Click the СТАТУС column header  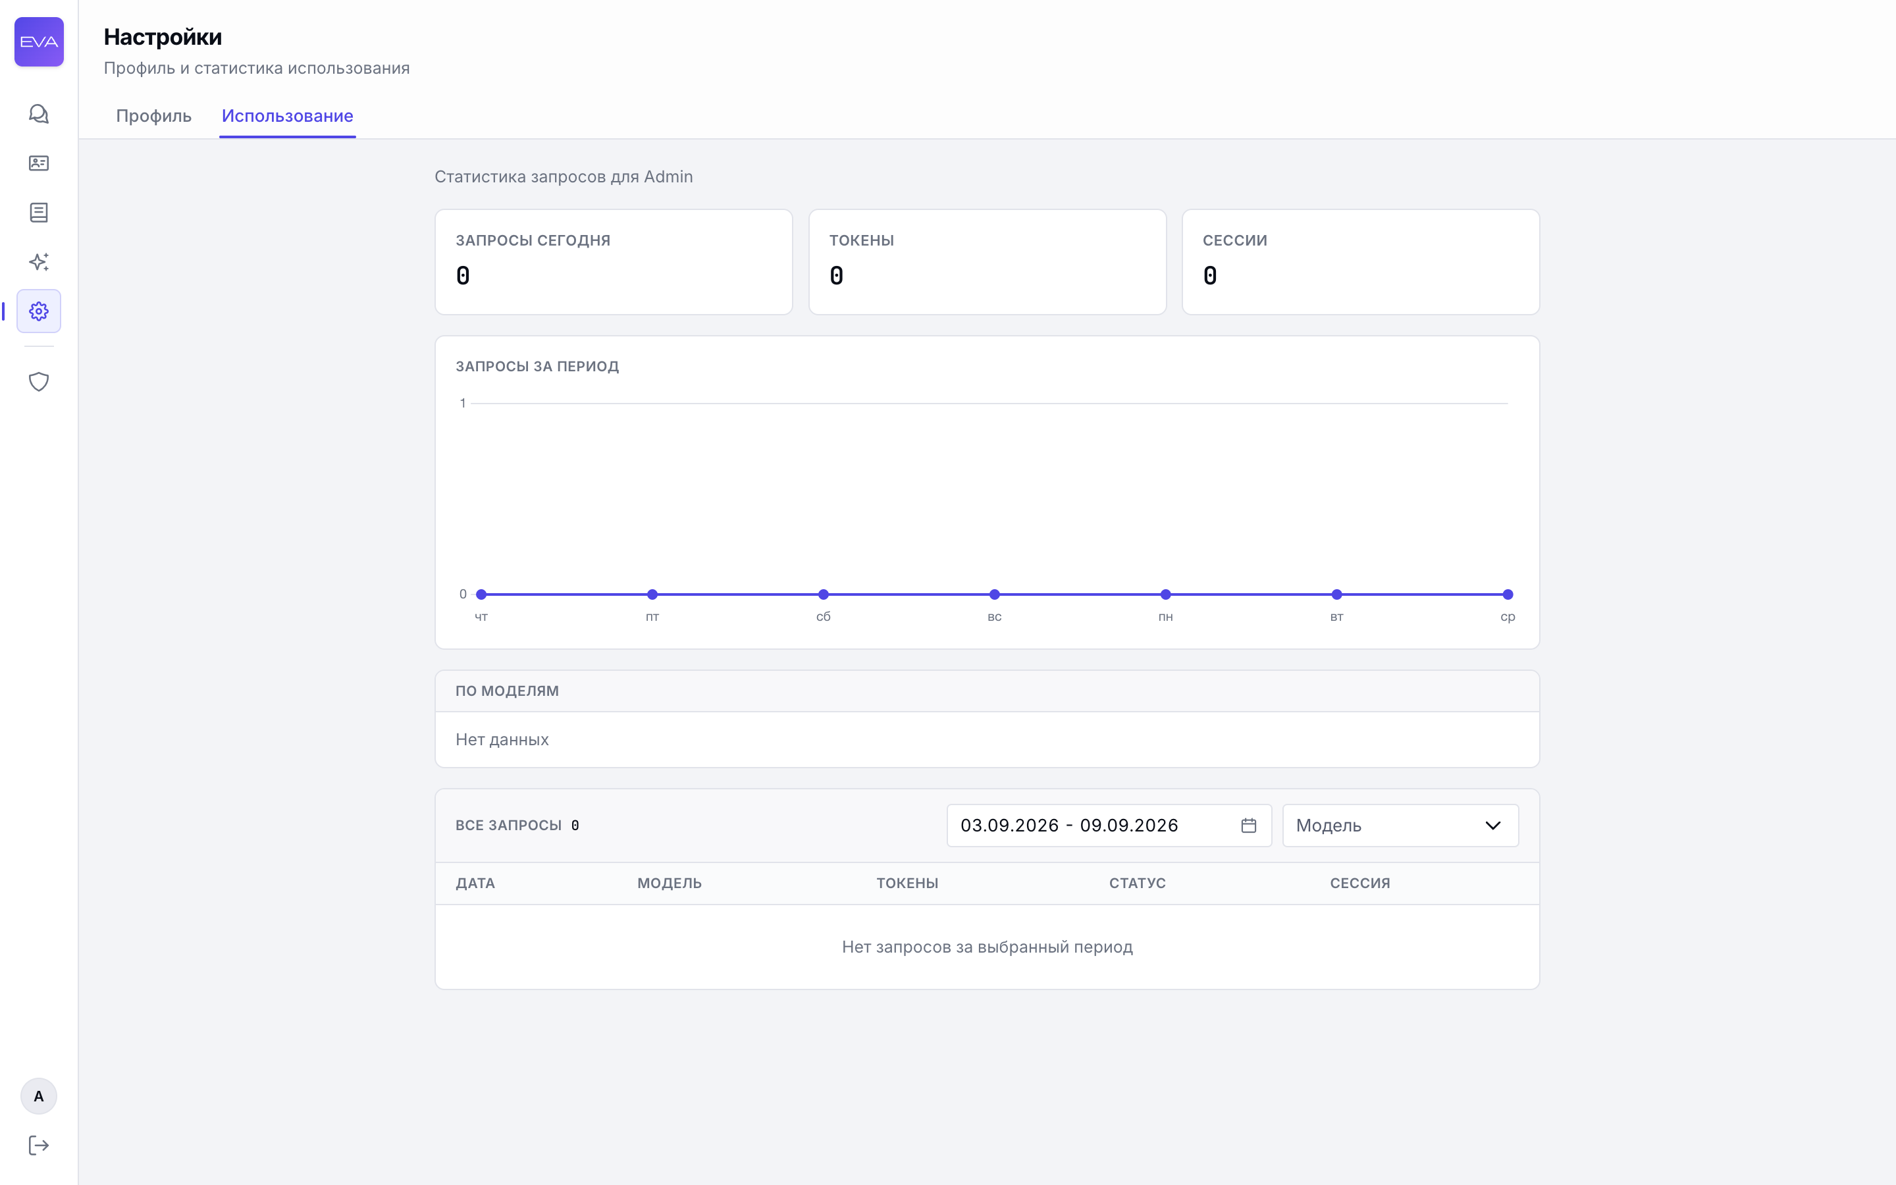tap(1138, 883)
